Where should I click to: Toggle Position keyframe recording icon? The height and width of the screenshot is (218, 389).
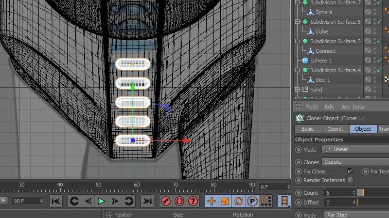click(212, 201)
